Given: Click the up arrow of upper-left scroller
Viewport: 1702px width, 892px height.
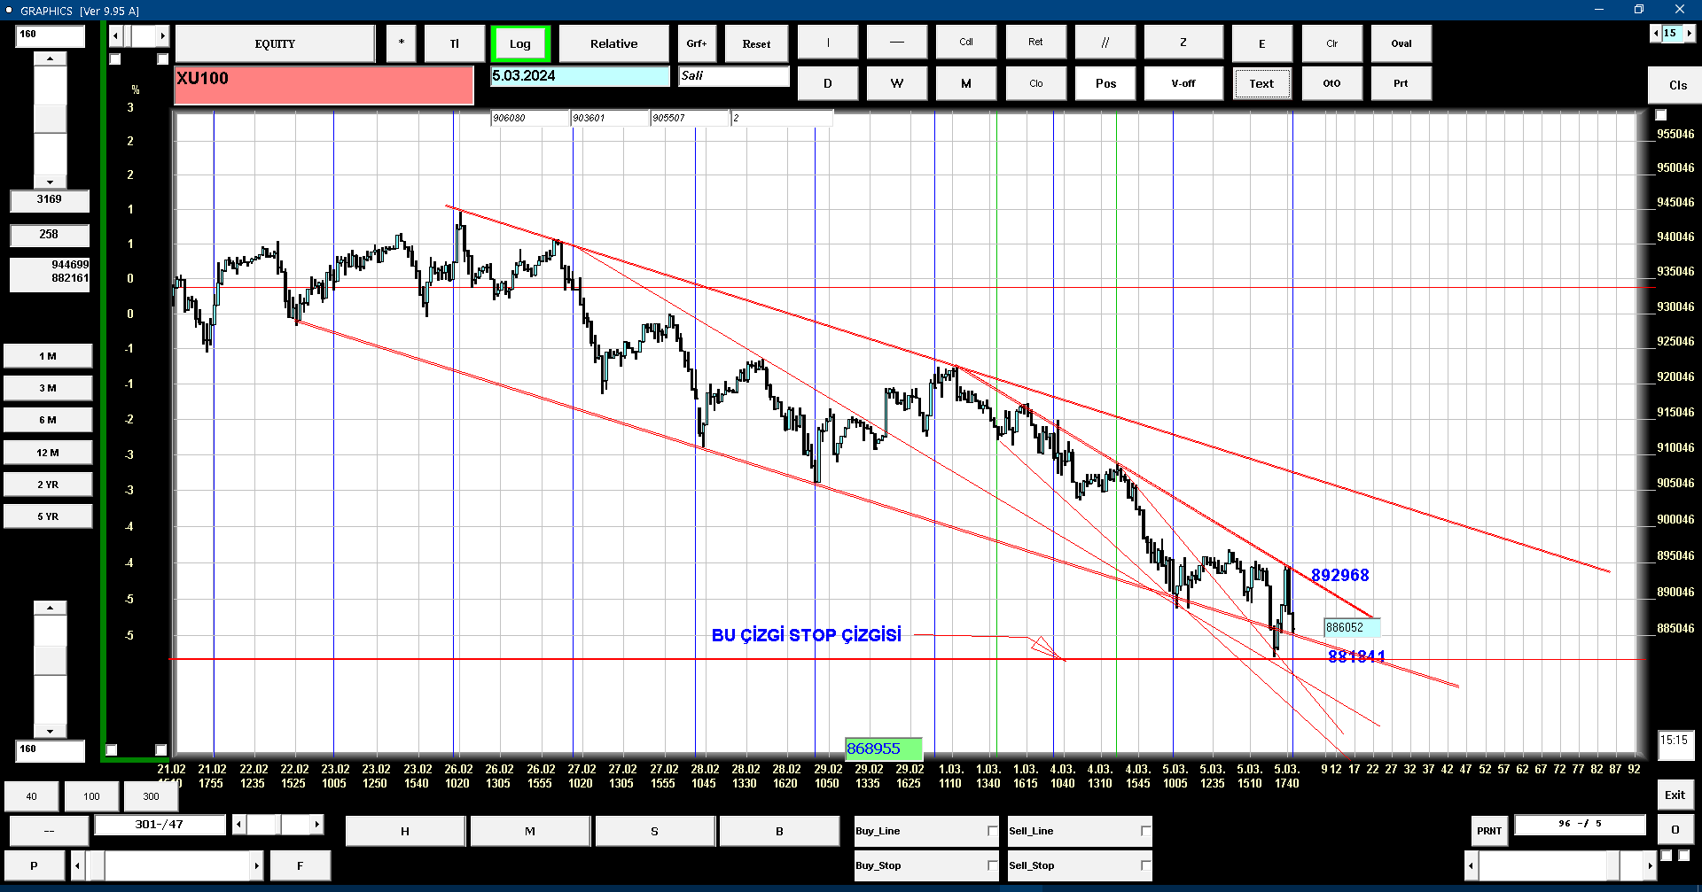Looking at the screenshot, I should coord(50,58).
